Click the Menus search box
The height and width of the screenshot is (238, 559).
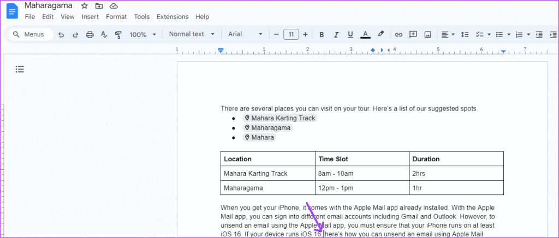tap(31, 34)
